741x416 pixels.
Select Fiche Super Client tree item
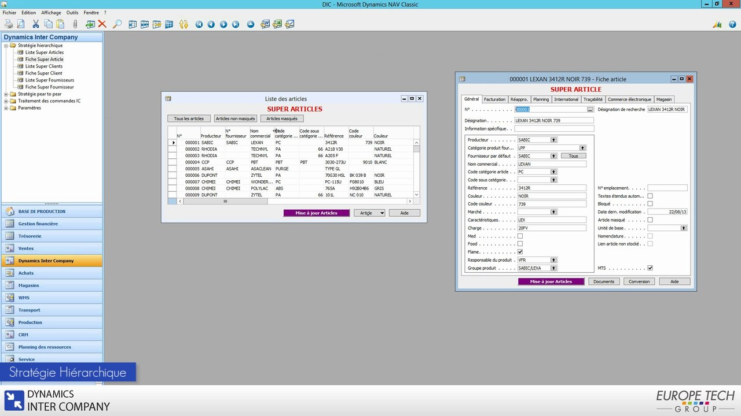[43, 73]
